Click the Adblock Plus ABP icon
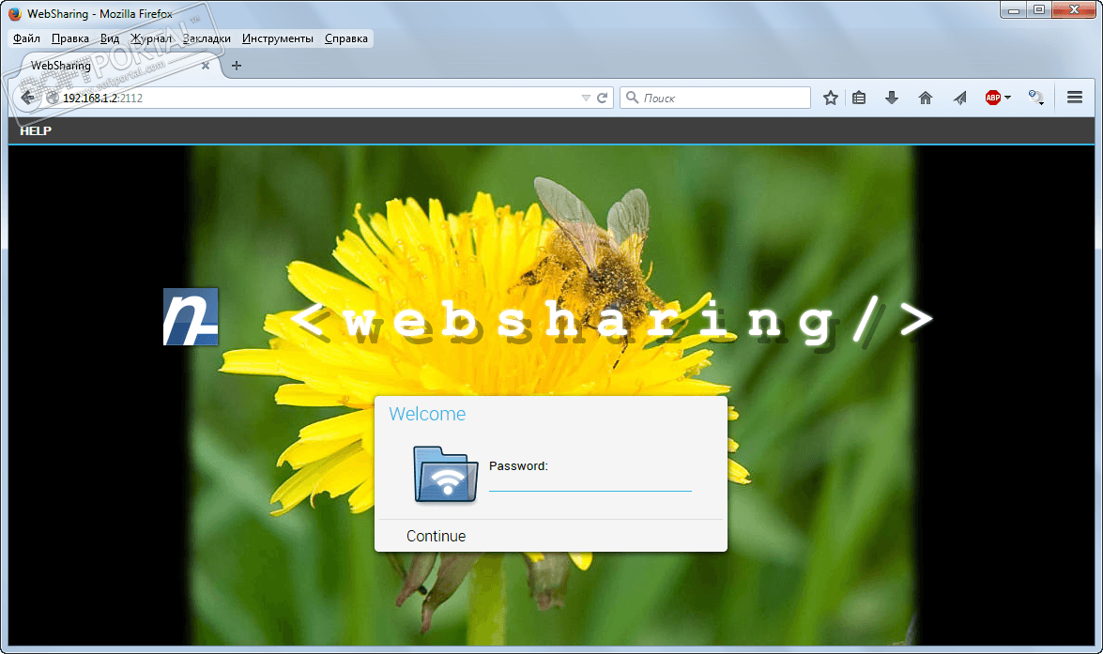Image resolution: width=1103 pixels, height=654 pixels. pos(992,98)
